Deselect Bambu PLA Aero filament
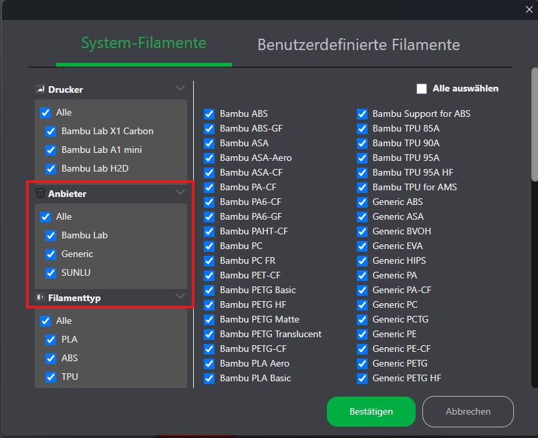538x438 pixels. pyautogui.click(x=209, y=364)
